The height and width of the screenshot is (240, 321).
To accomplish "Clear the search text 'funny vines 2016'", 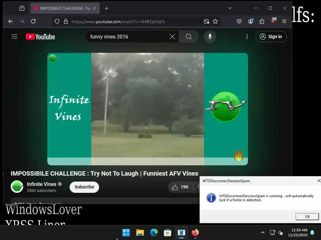I will (x=172, y=37).
